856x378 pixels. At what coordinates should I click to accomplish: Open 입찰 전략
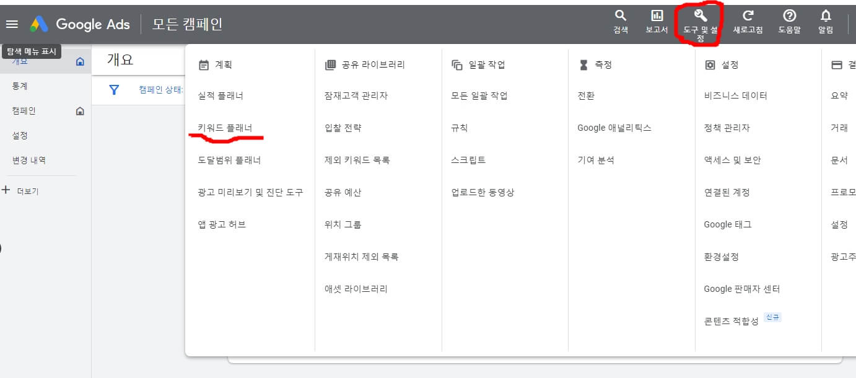(x=343, y=128)
